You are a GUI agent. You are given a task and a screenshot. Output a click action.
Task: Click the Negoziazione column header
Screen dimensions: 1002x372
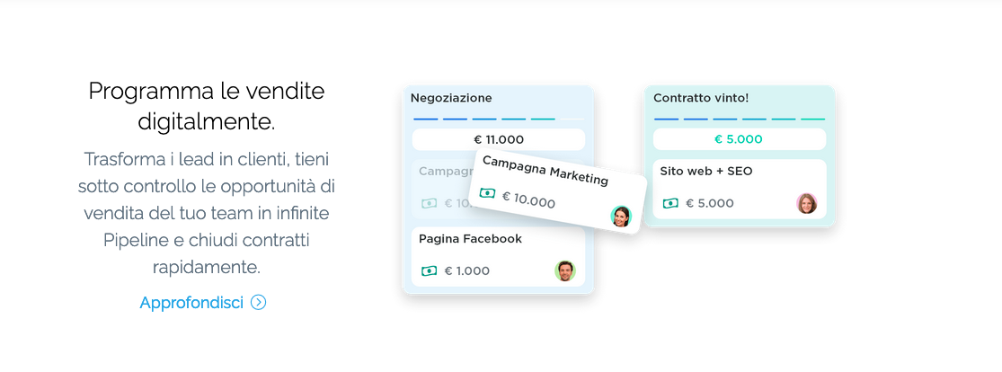451,99
